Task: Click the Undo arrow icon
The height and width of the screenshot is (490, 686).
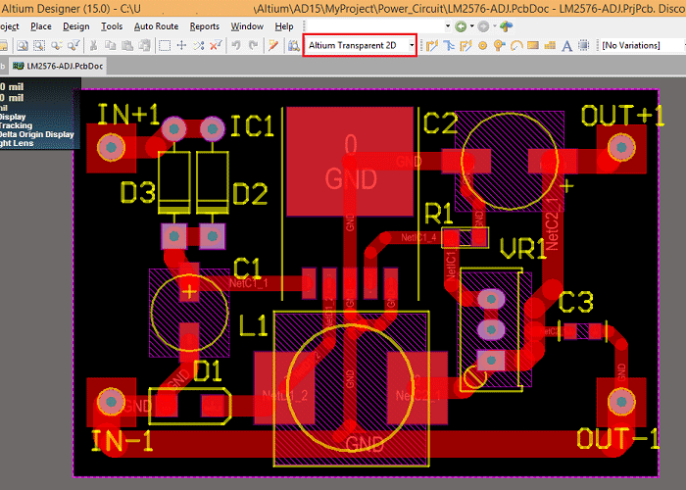Action: (236, 45)
